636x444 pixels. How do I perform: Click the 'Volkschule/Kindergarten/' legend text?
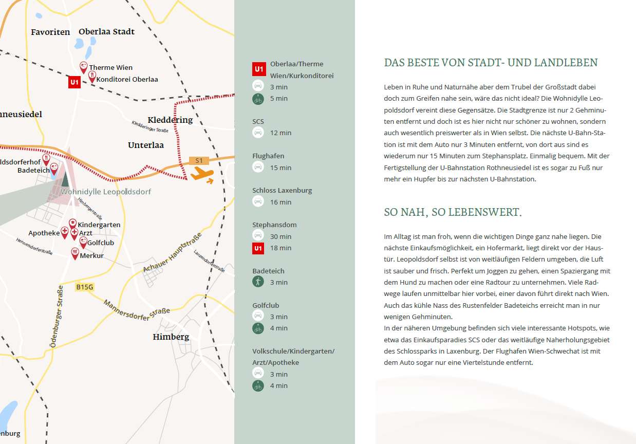click(293, 351)
